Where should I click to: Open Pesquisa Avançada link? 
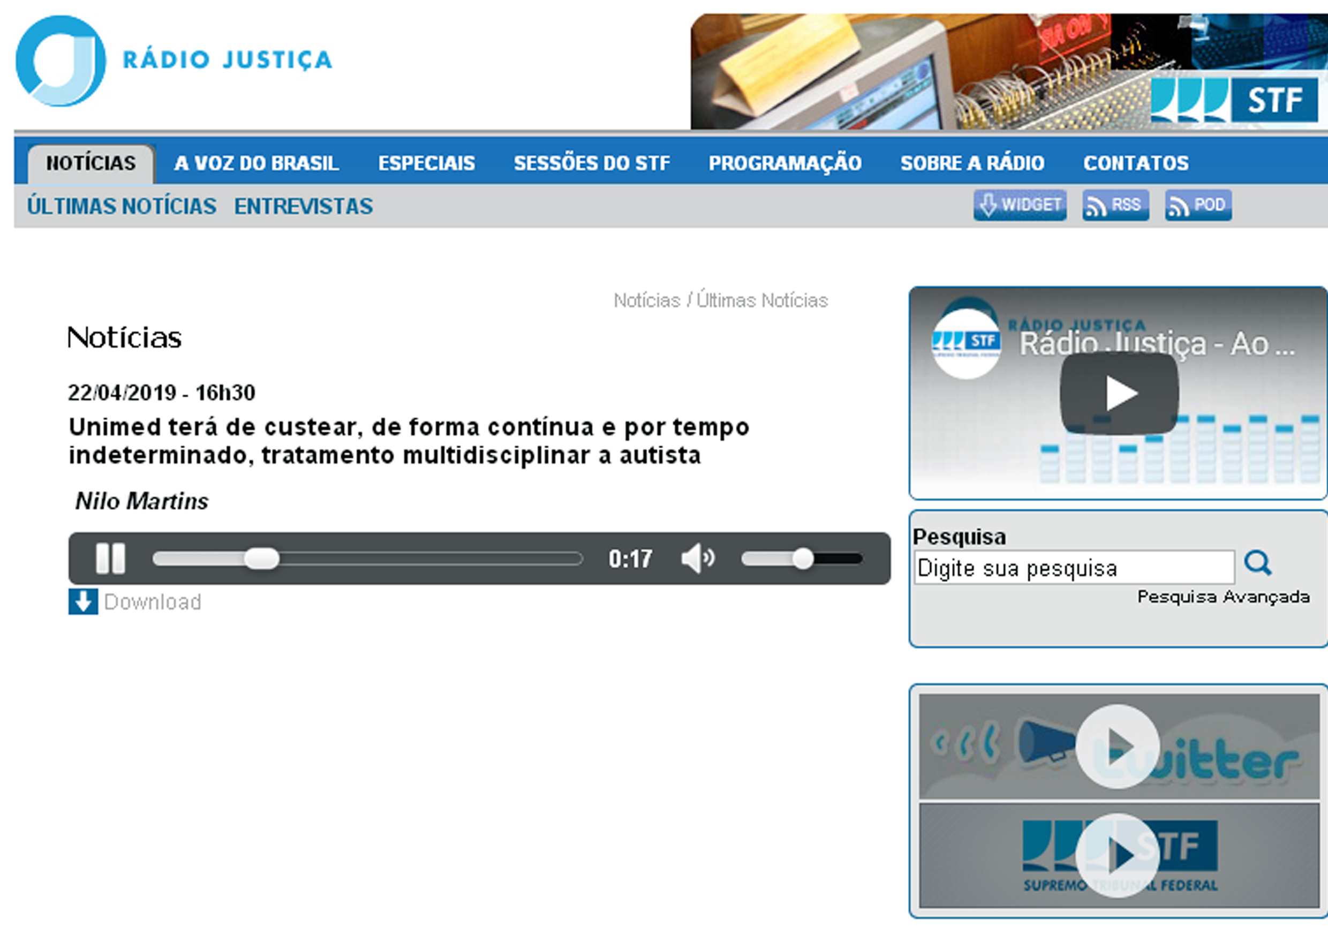(x=1223, y=597)
